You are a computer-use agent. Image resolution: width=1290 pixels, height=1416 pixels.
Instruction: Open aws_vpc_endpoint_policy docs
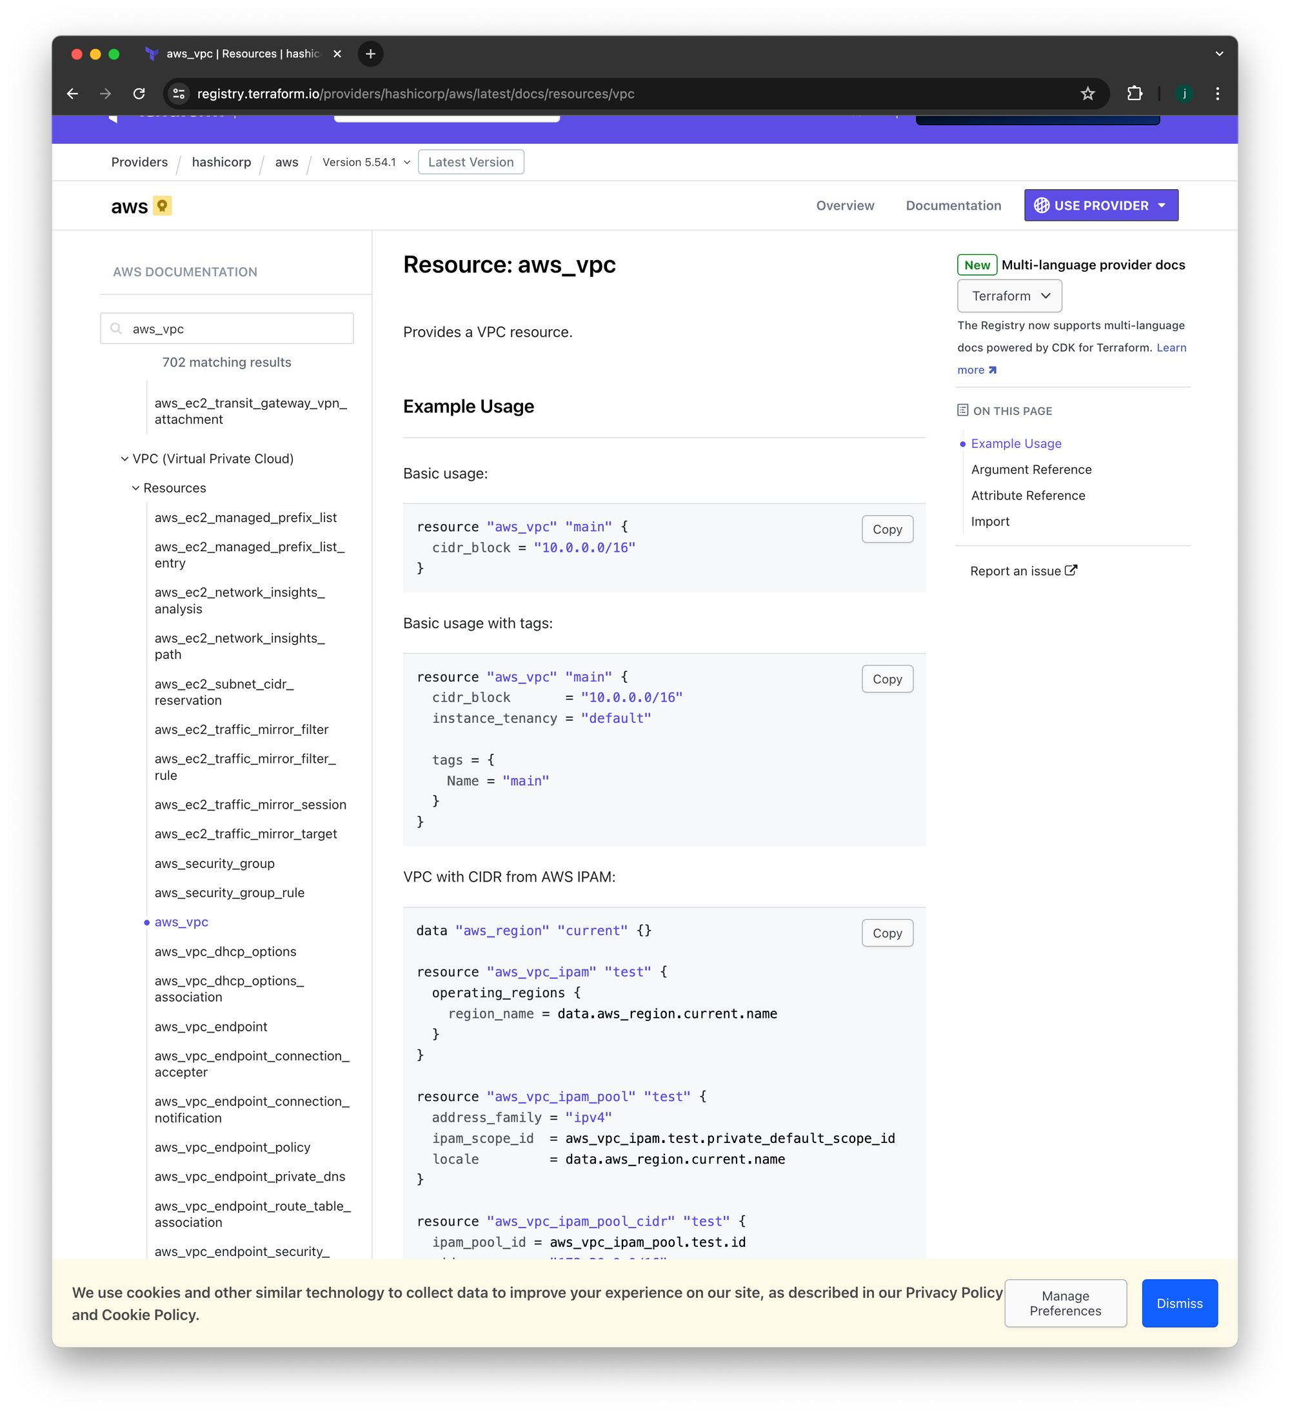pyautogui.click(x=232, y=1147)
